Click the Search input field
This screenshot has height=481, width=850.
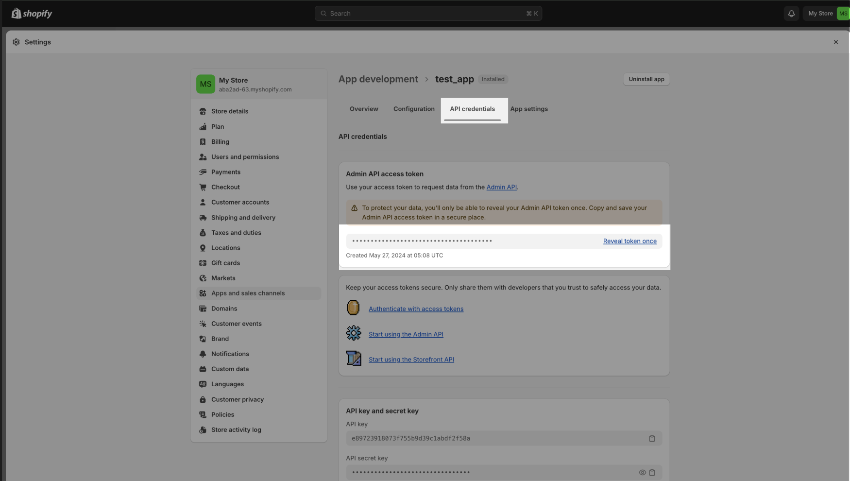[427, 14]
